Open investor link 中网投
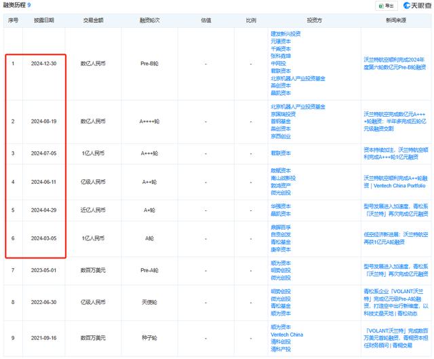This screenshot has width=434, height=359. (x=278, y=63)
